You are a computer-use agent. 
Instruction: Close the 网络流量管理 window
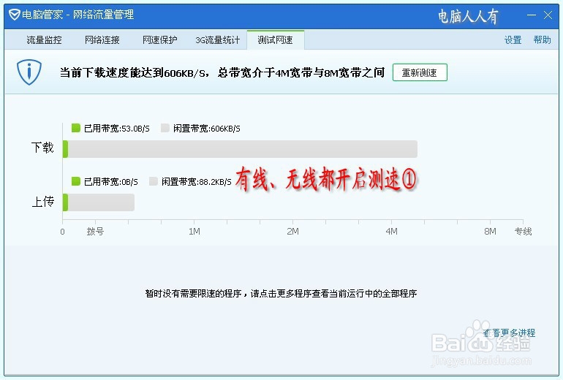548,15
